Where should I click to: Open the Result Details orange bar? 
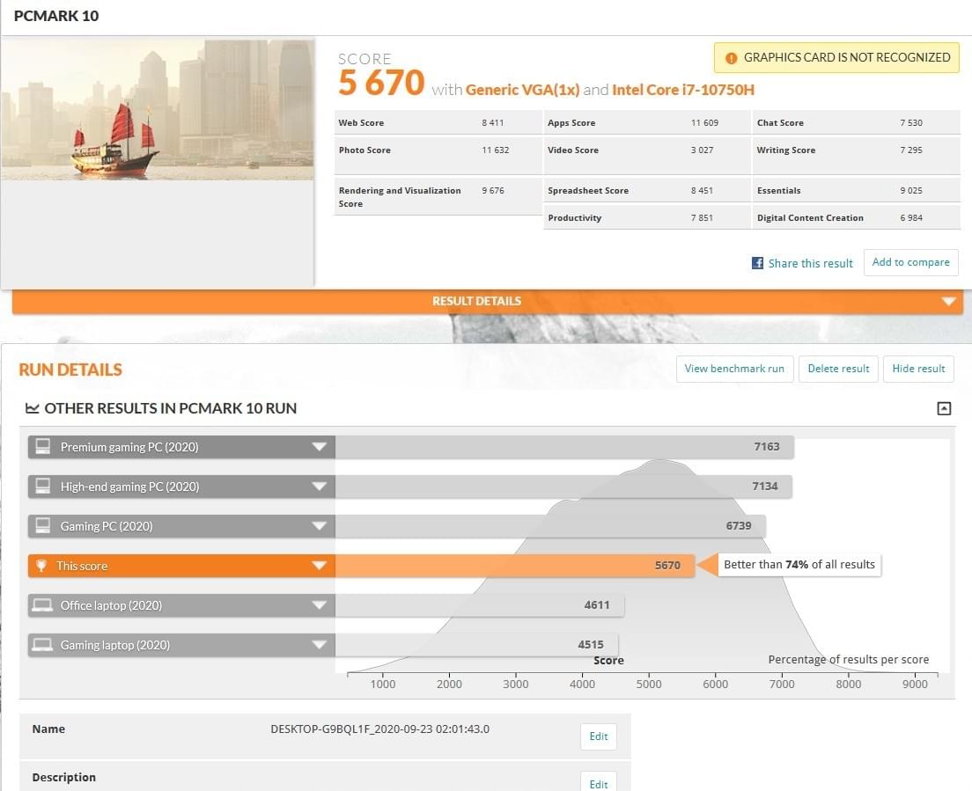[x=487, y=302]
